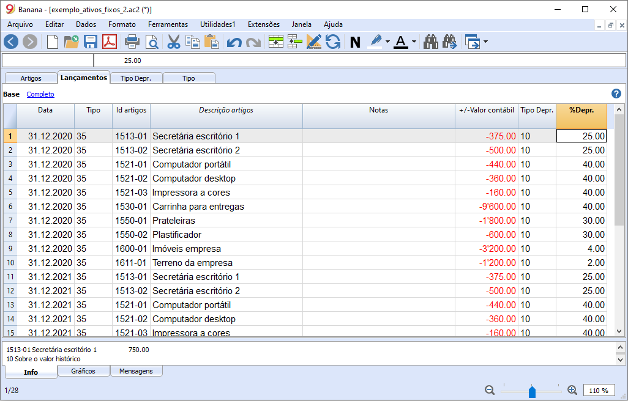Expand the highlight color dropdown arrow
The width and height of the screenshot is (628, 401).
[x=388, y=42]
